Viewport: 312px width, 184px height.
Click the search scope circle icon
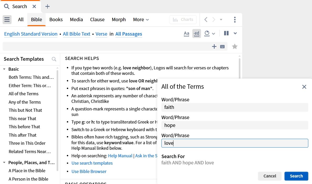[207, 33]
